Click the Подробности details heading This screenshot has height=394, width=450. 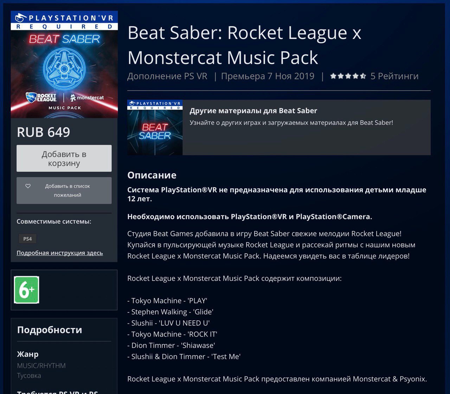(x=50, y=330)
